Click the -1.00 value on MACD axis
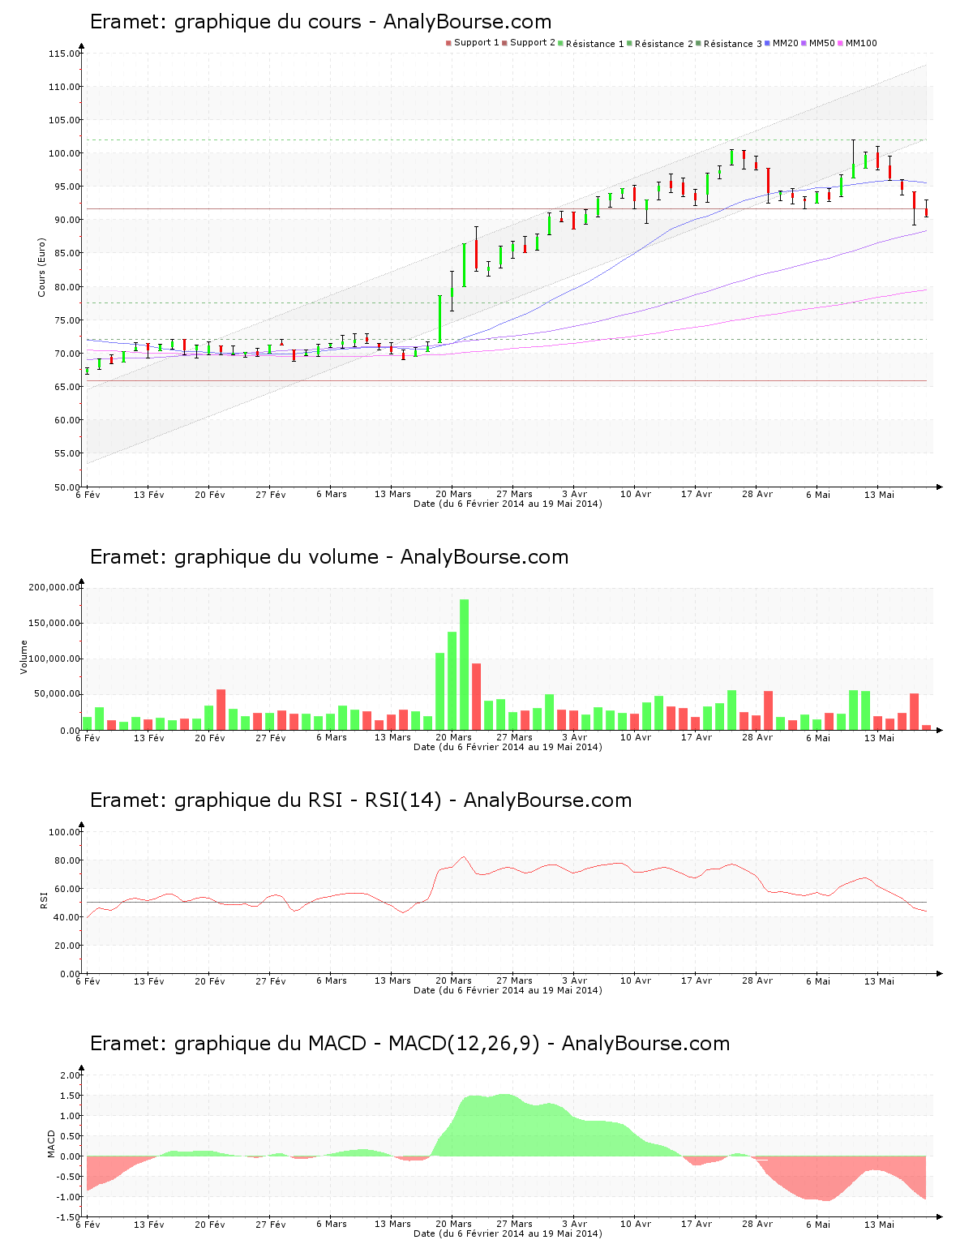Screen dimensions: 973x1257 pyautogui.click(x=68, y=1197)
